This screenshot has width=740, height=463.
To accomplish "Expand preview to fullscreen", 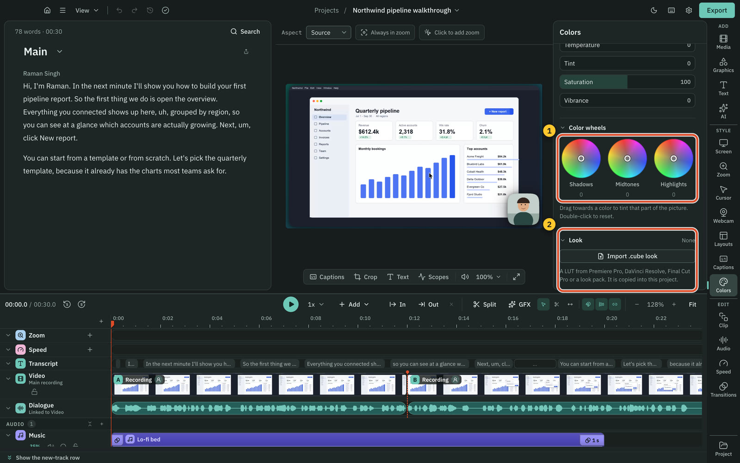I will 516,277.
